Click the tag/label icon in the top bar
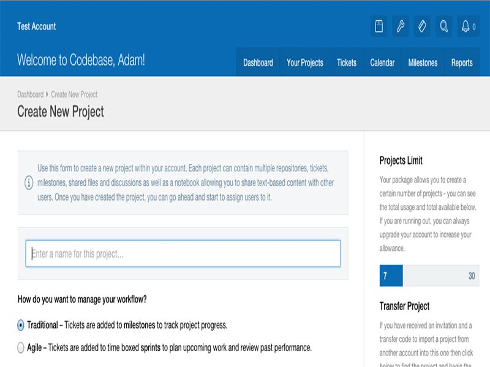 (422, 24)
